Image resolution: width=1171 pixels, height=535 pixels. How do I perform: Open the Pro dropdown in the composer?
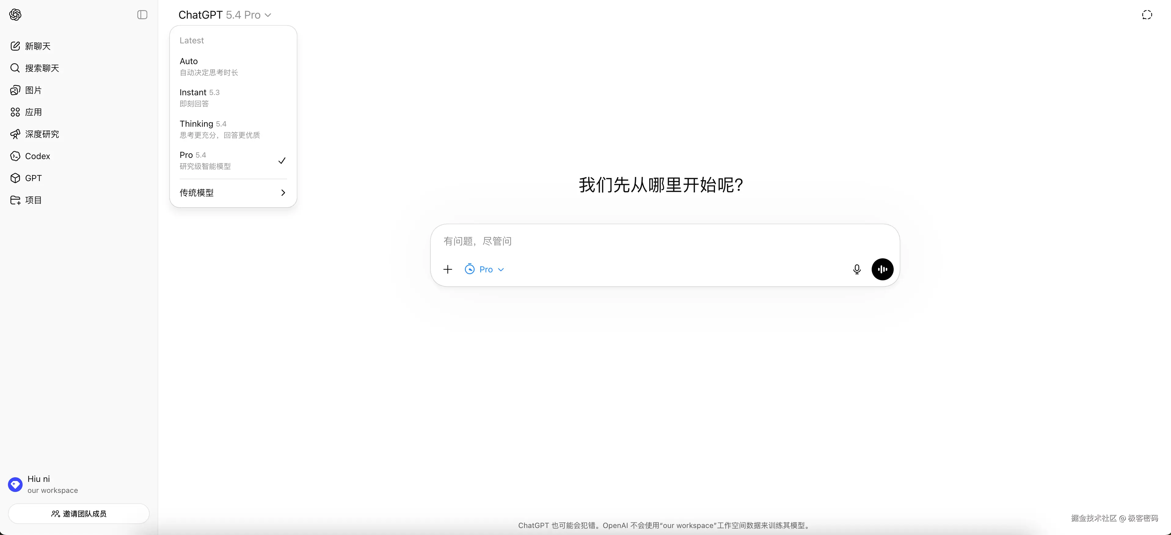485,270
